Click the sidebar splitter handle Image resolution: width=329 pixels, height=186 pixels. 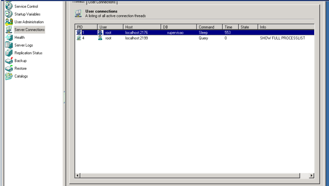point(64,97)
